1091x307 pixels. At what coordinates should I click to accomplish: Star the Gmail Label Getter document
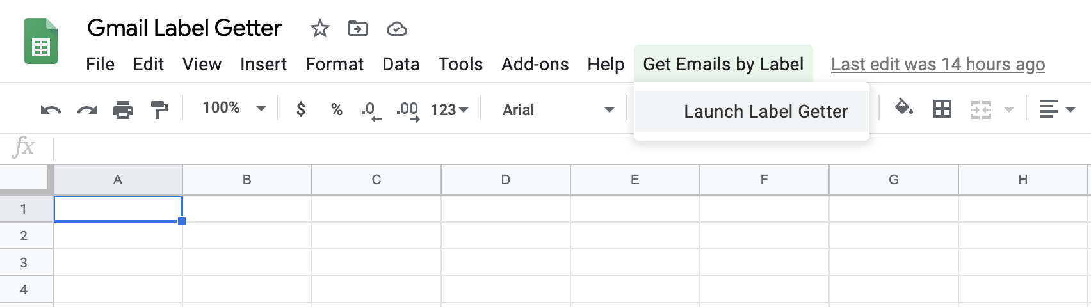[319, 28]
